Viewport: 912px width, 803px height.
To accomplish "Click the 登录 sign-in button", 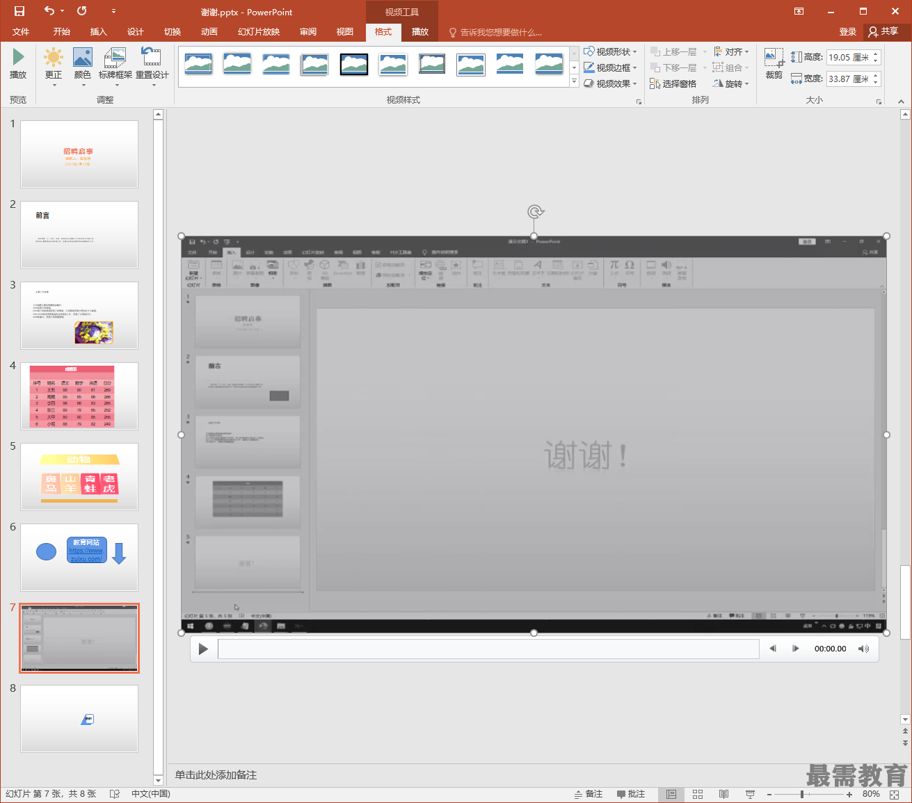I will point(847,32).
